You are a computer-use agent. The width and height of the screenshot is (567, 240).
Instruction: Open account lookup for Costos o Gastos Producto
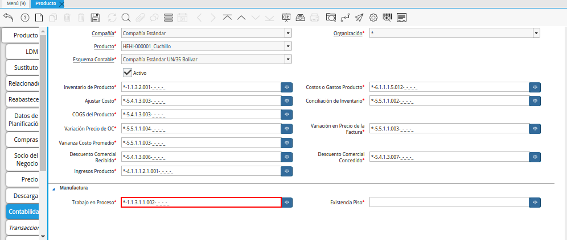[x=535, y=87]
